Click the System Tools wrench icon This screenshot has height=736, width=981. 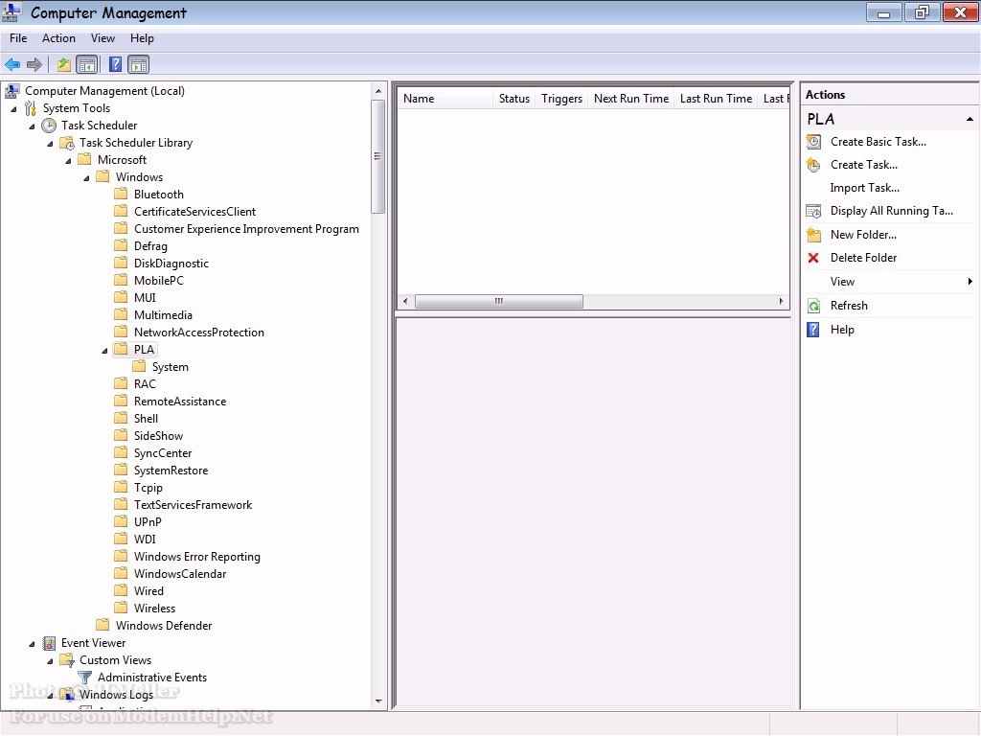(30, 108)
